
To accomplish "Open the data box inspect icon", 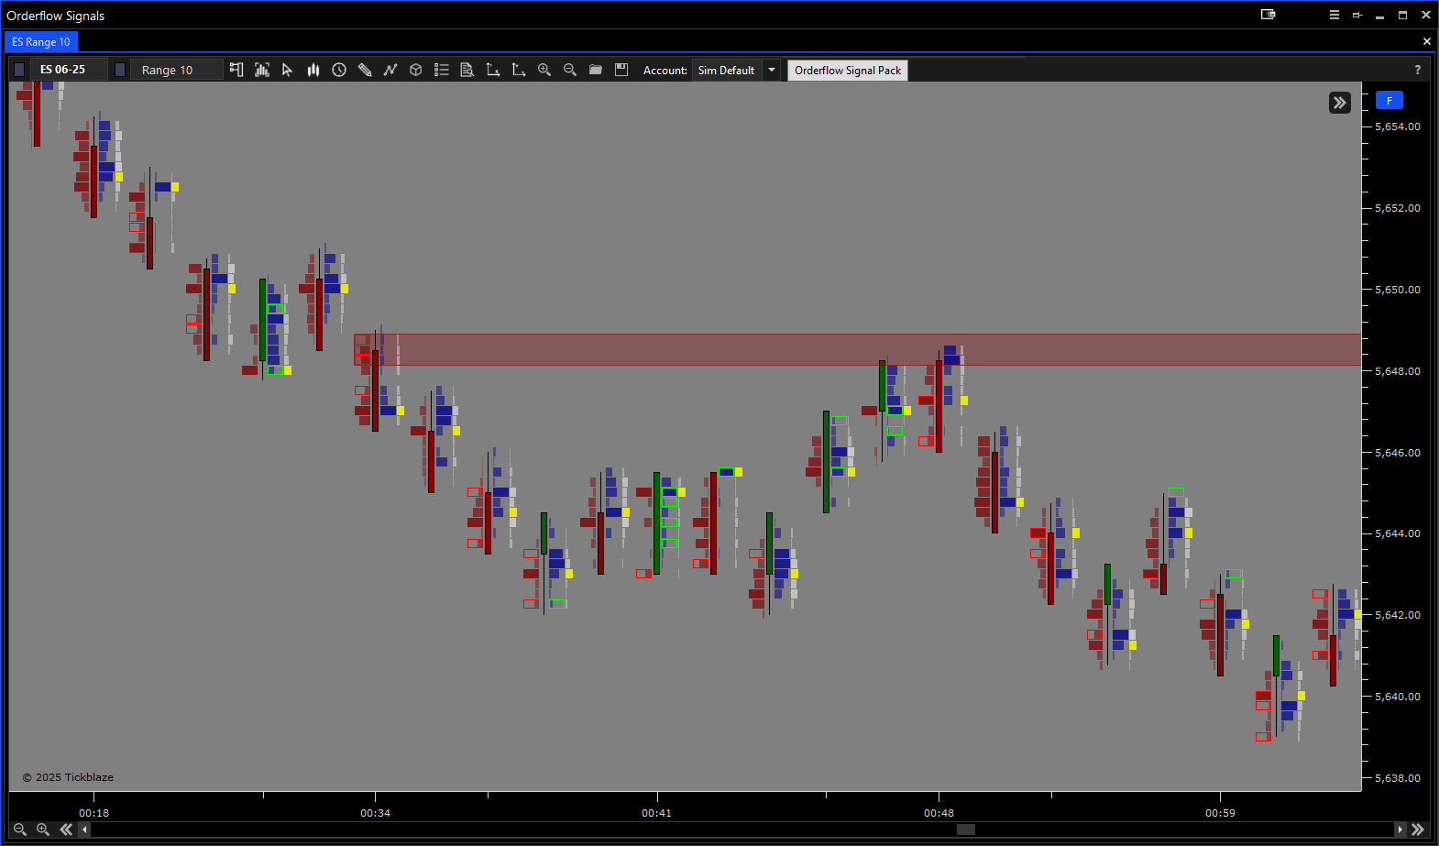I will [467, 70].
